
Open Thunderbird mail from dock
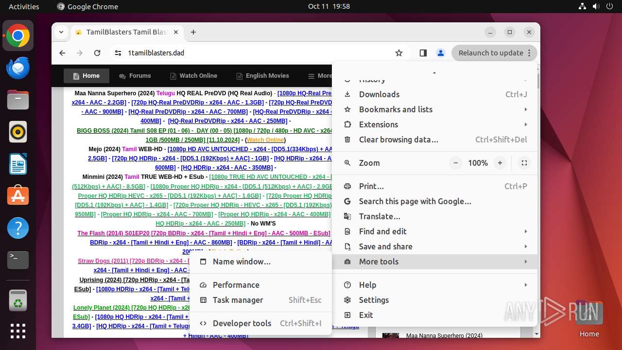[x=18, y=68]
